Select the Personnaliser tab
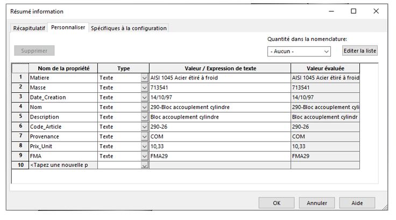 (68, 27)
